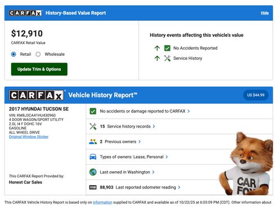This screenshot has height=206, width=275.
Task: Click the Types of owners: Lease, Personal text
Action: 131,157
